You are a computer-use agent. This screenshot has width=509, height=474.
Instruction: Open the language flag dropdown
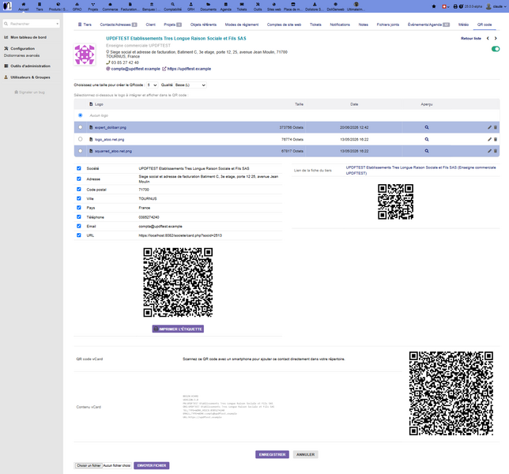[x=446, y=6]
